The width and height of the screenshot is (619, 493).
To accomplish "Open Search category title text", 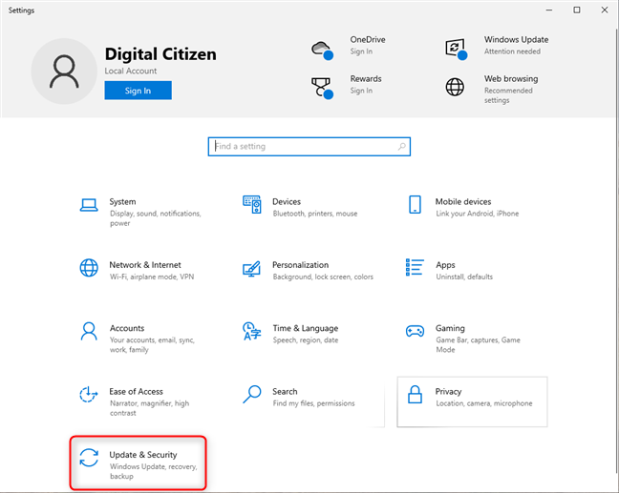I will tap(285, 392).
